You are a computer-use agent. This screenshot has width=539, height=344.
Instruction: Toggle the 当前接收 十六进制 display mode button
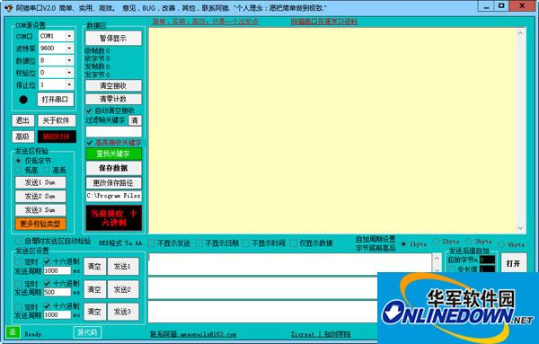[x=114, y=218]
